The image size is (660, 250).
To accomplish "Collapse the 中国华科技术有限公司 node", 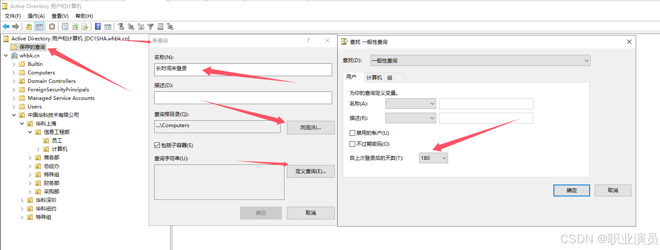I will click(14, 115).
